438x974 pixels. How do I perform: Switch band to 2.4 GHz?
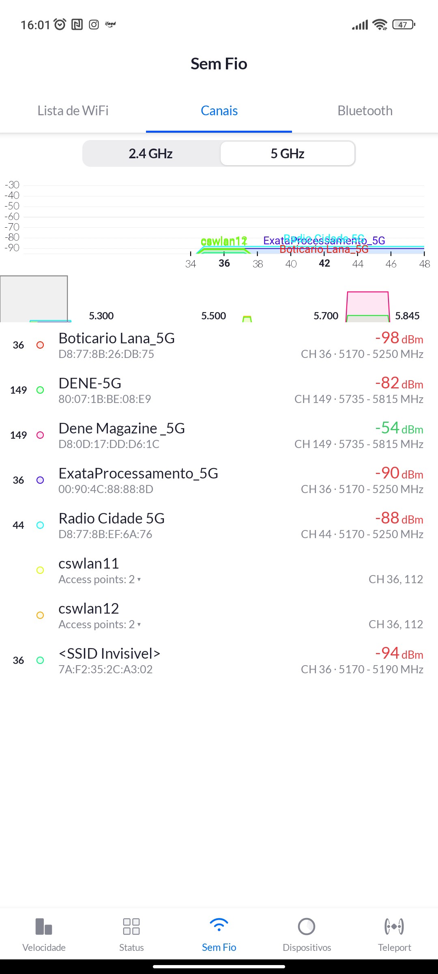151,154
